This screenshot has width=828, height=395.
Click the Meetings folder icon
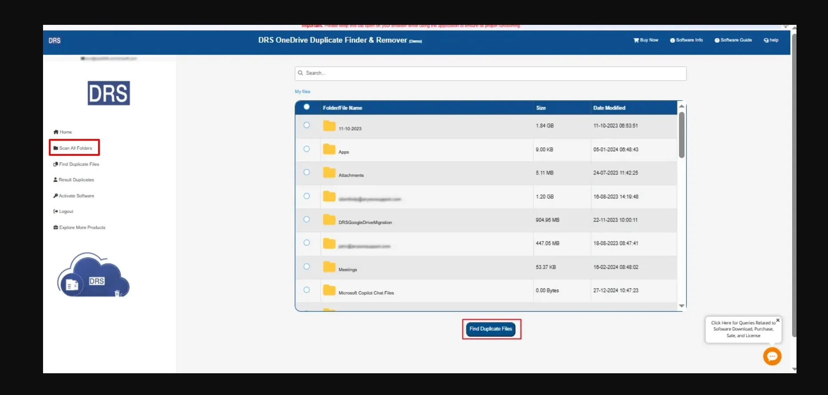(x=329, y=267)
